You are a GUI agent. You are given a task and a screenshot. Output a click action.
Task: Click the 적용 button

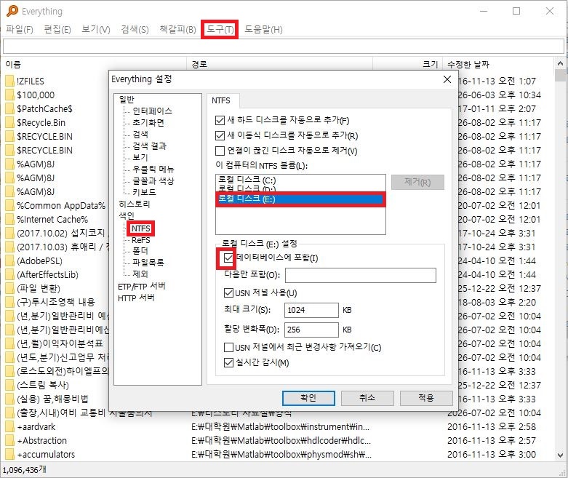coord(426,398)
